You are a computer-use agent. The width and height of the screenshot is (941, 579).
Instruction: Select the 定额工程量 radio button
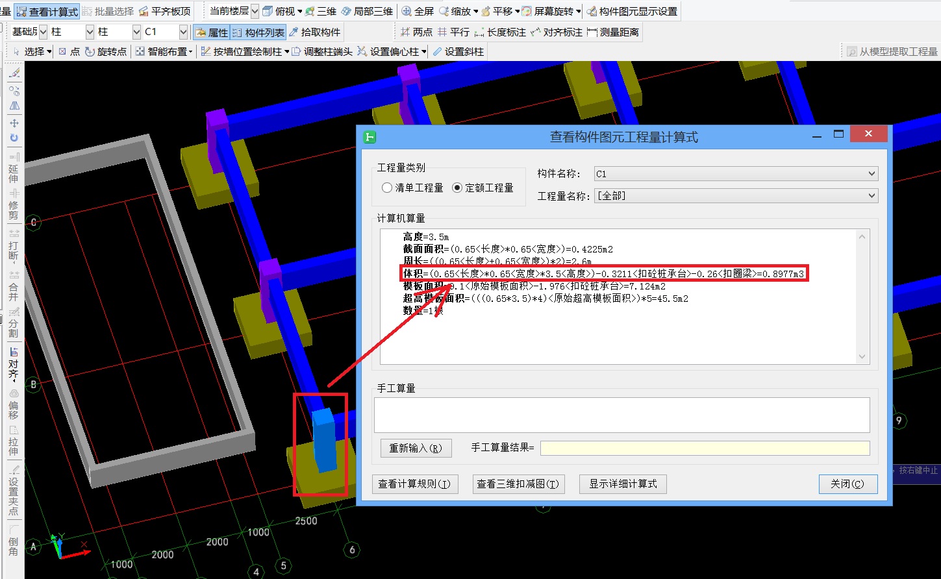(x=483, y=188)
